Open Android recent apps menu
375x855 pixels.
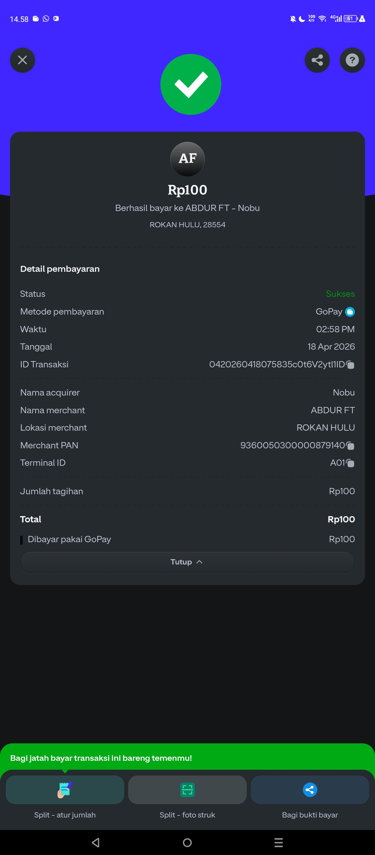(x=278, y=842)
